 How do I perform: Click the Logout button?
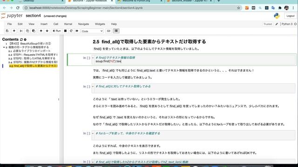(x=290, y=16)
